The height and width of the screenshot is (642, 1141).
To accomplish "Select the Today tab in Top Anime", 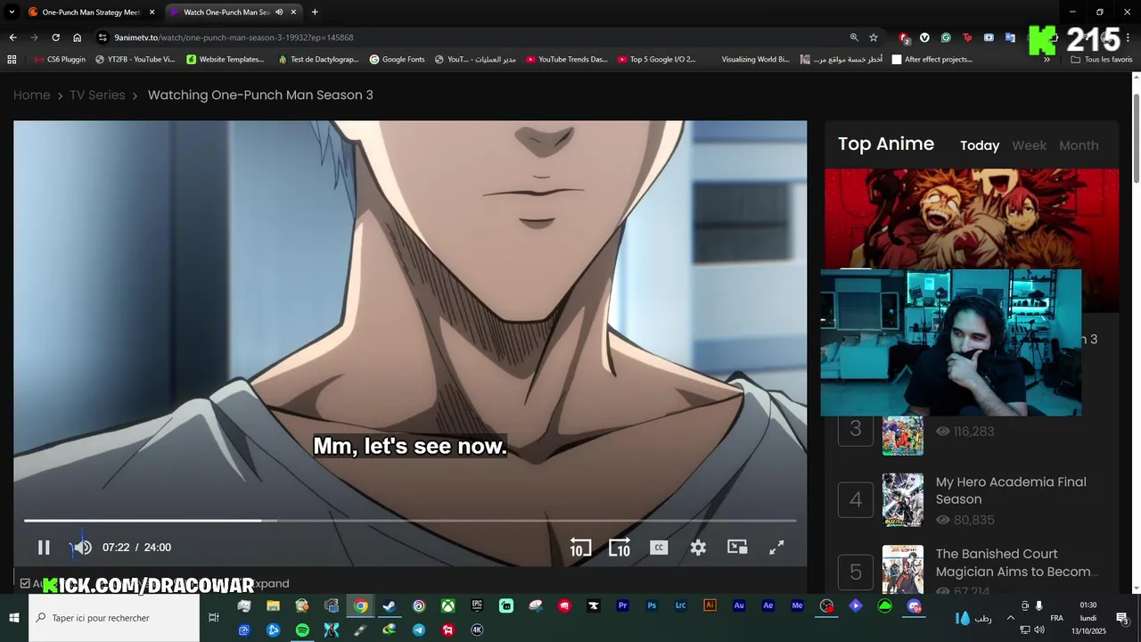I will [980, 145].
